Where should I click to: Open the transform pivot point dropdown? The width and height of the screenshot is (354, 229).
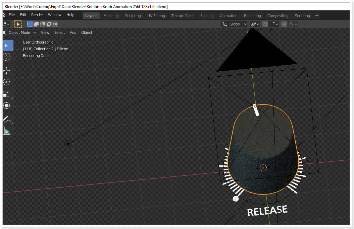pyautogui.click(x=255, y=24)
